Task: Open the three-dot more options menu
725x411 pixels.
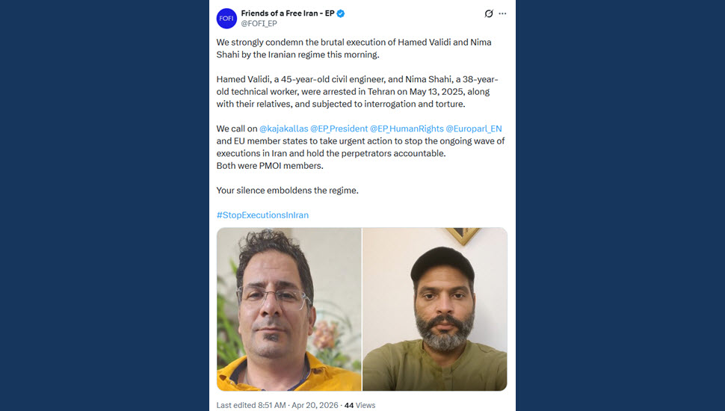Action: tap(502, 13)
